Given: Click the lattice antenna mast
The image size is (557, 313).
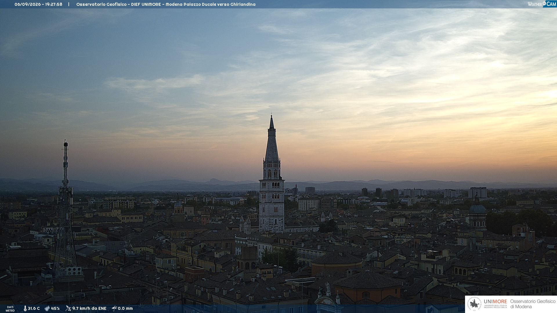Looking at the screenshot, I should 65,209.
